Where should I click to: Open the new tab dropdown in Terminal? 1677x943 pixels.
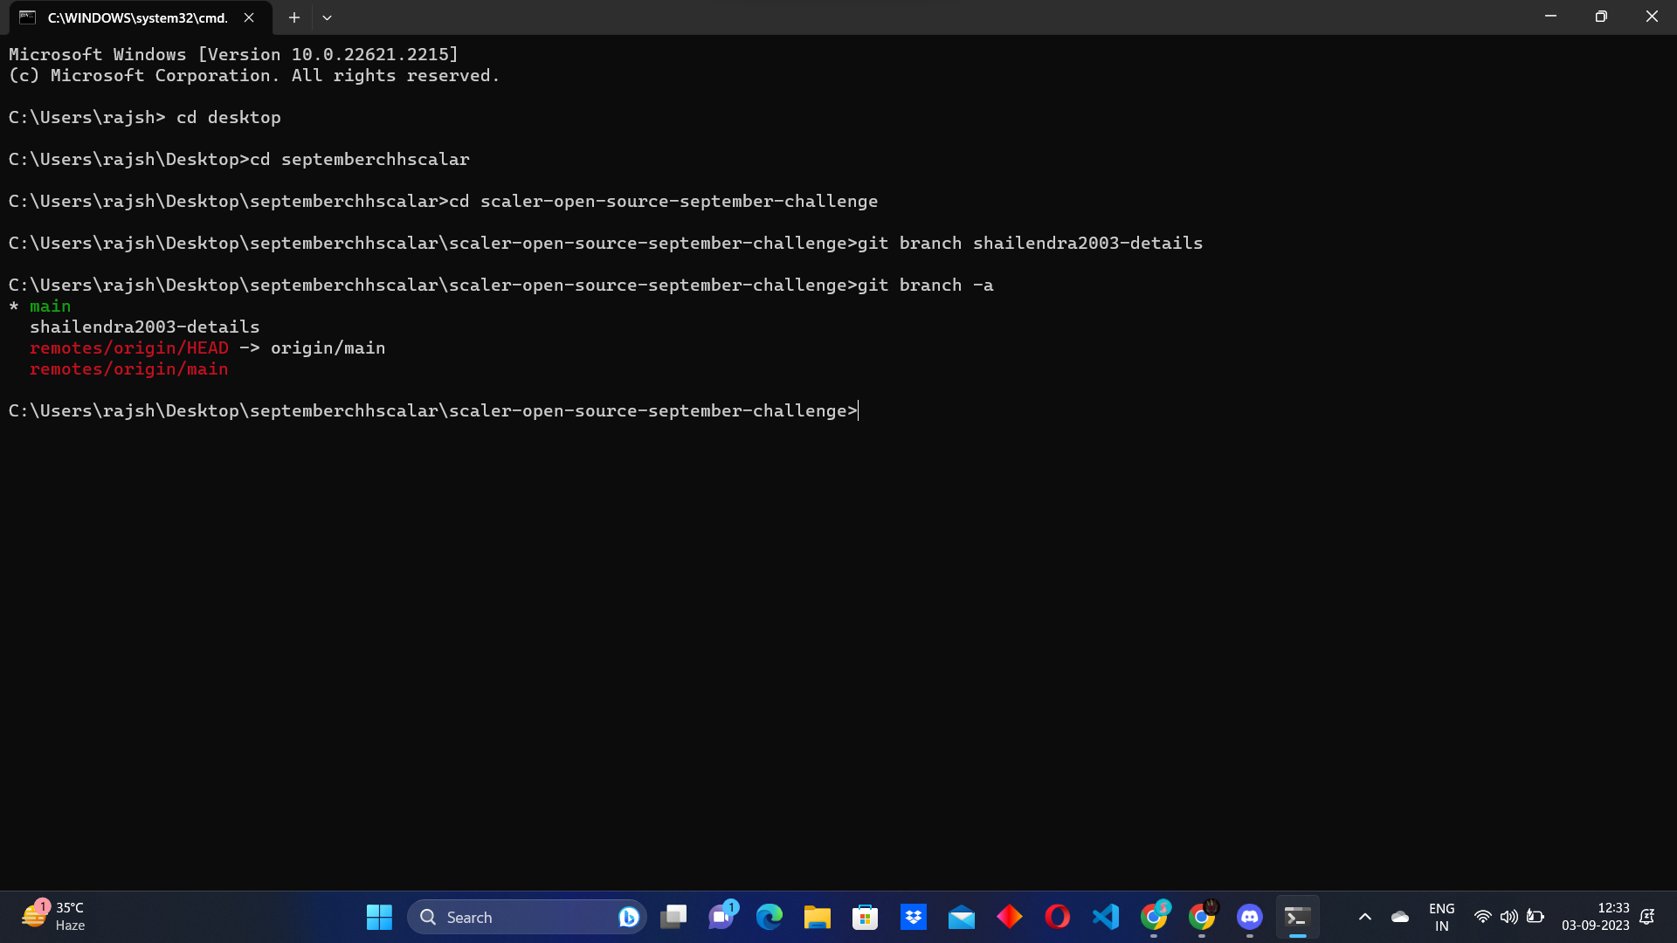click(327, 17)
